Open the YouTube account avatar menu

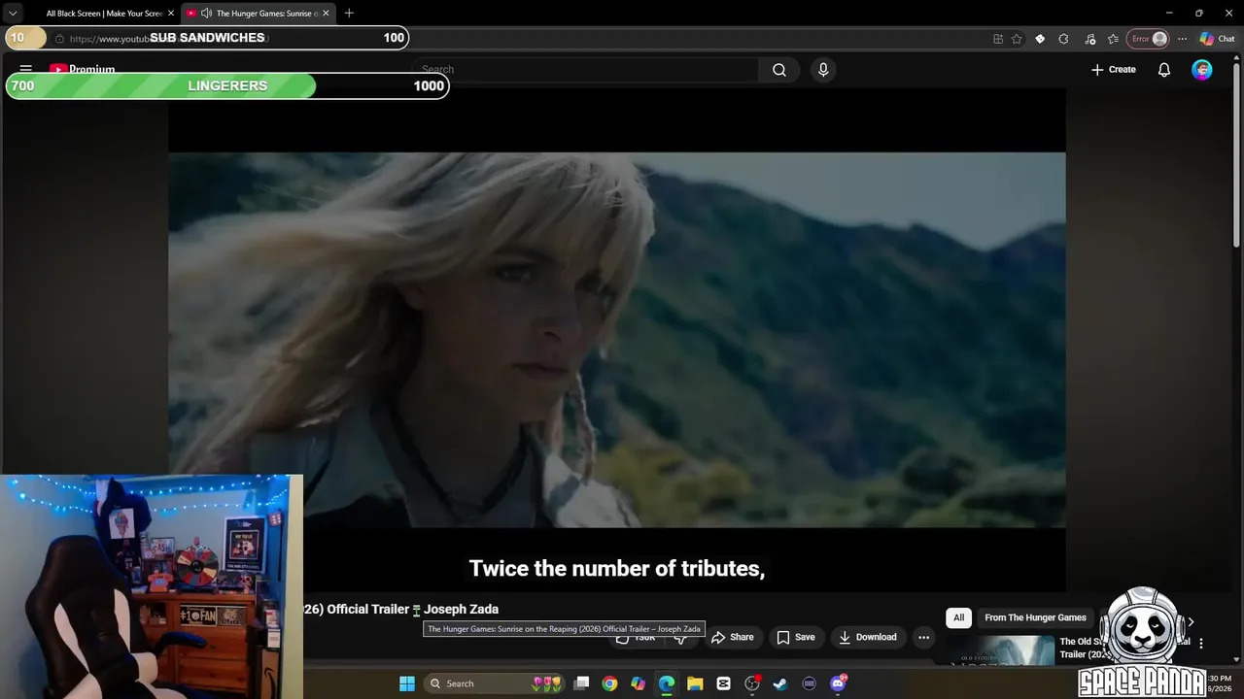(1202, 70)
